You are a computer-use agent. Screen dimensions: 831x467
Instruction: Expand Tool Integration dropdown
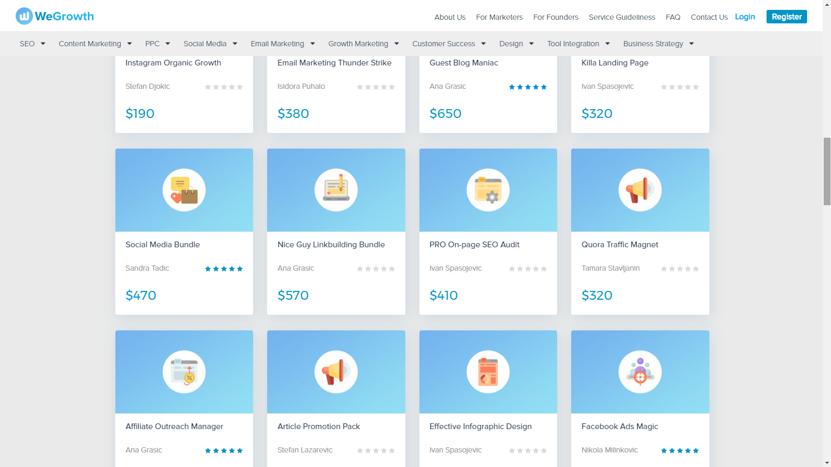coord(578,44)
